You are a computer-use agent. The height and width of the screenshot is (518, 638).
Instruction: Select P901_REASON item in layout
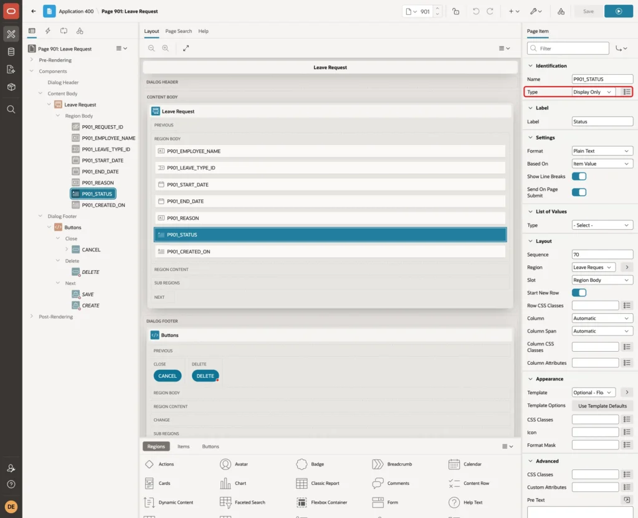pyautogui.click(x=330, y=218)
